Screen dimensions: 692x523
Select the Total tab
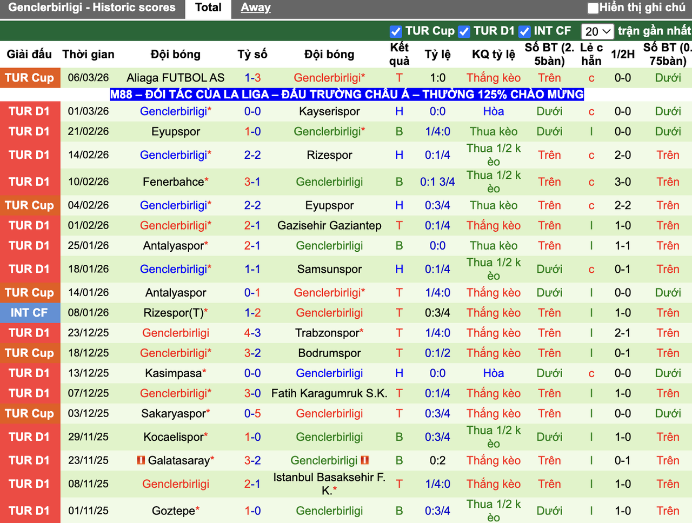[208, 8]
